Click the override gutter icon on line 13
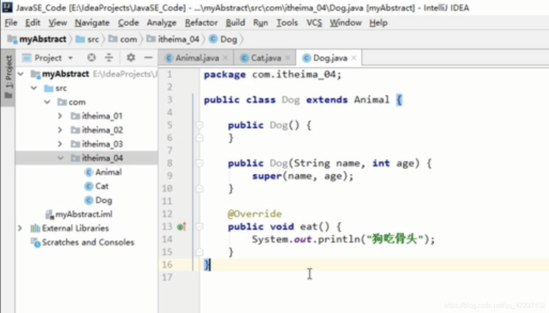Screen dimensions: 549x313 click(x=181, y=227)
